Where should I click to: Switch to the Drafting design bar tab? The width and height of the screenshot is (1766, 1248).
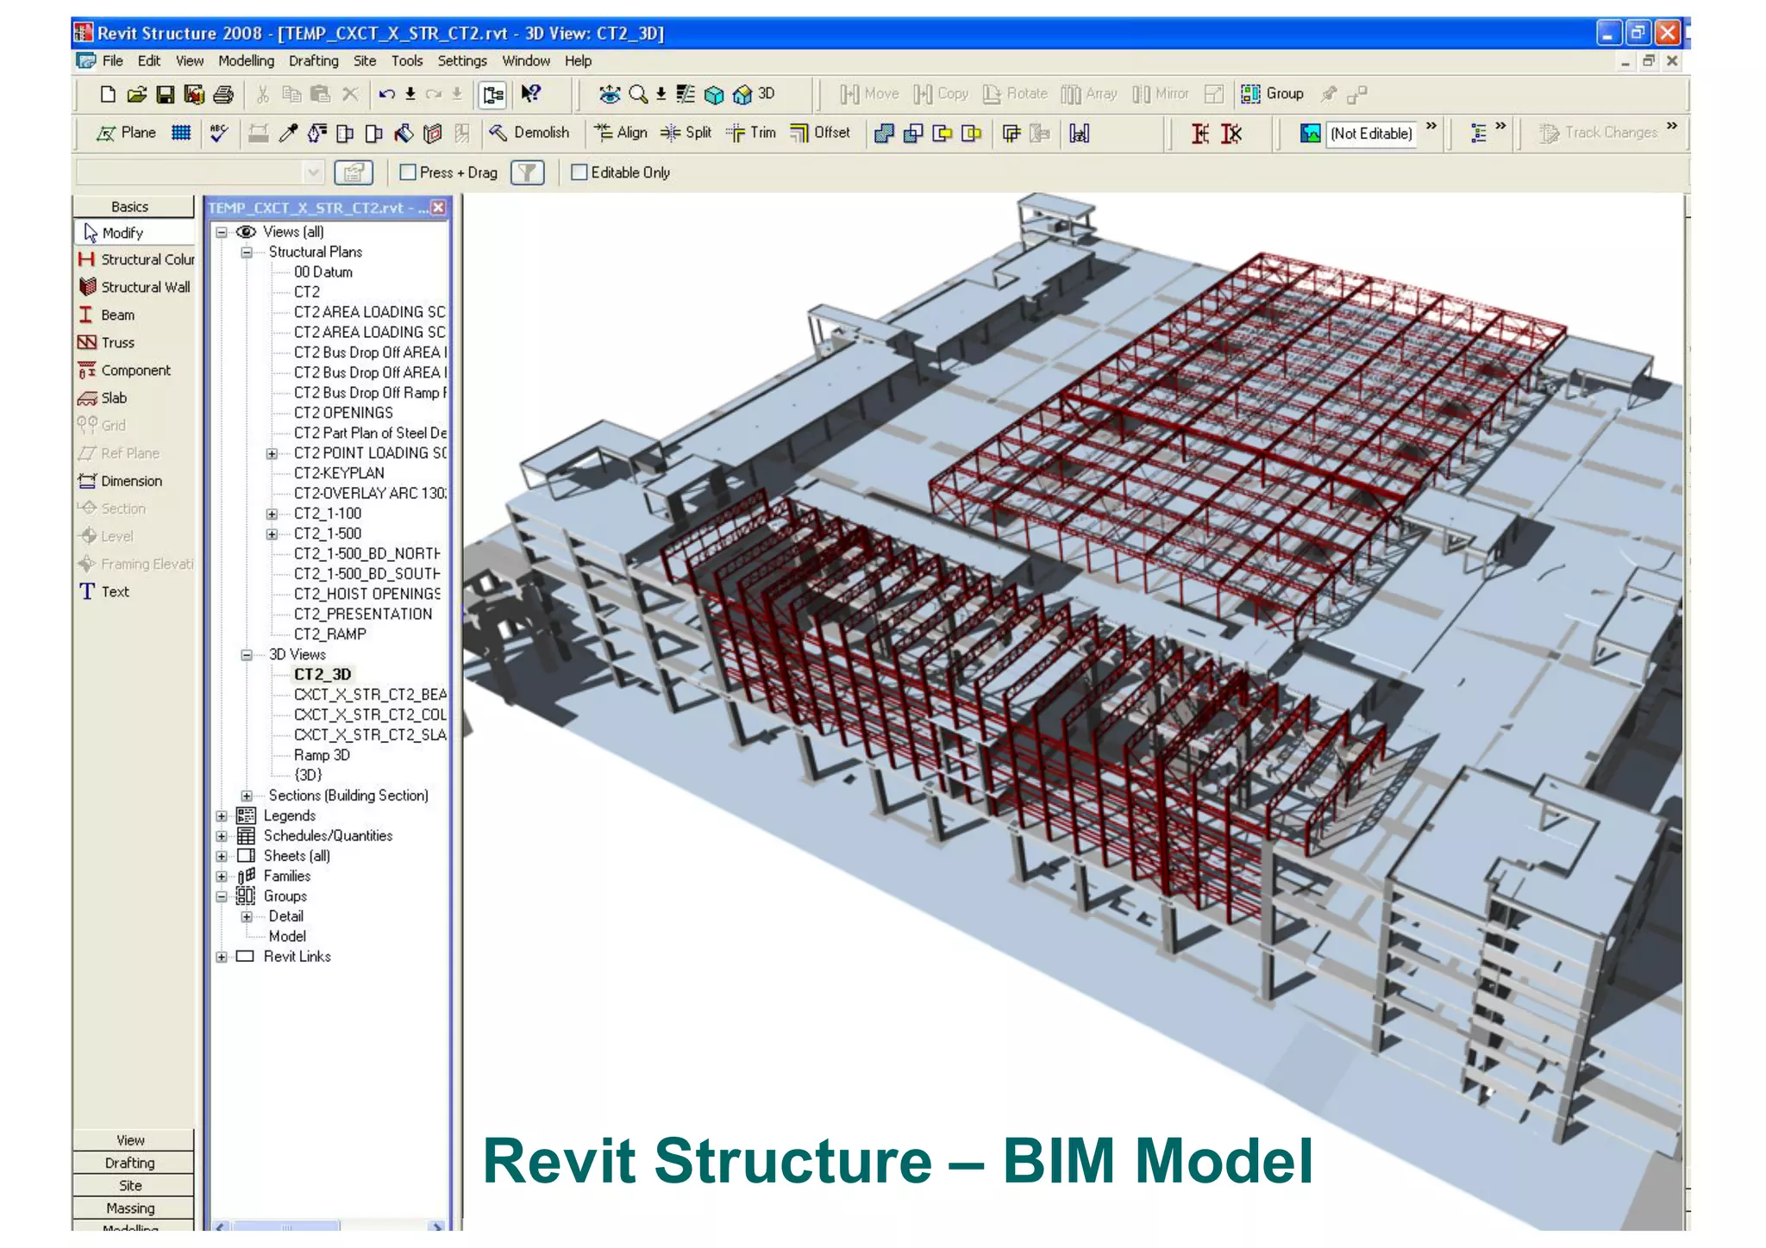coord(134,1163)
